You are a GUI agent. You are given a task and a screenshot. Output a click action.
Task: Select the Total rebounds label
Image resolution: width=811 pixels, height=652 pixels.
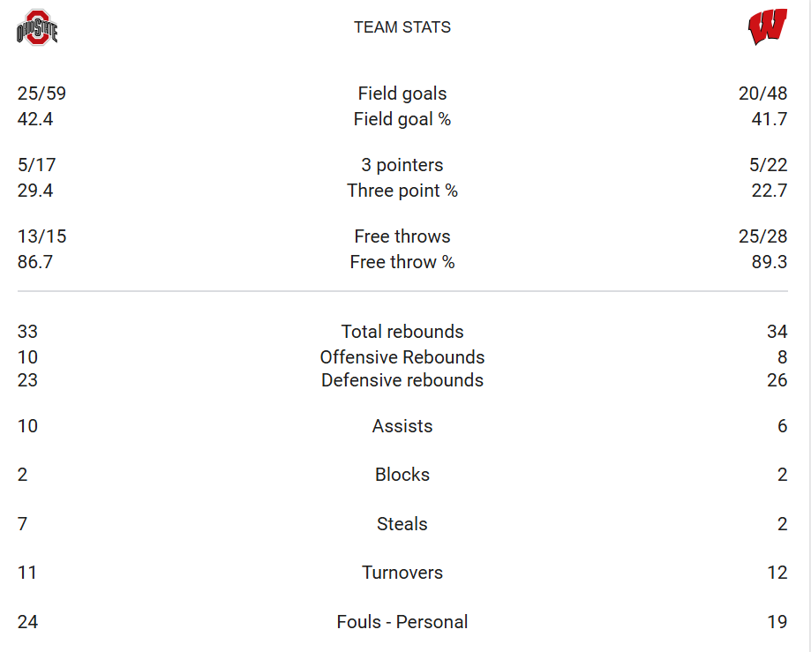(402, 332)
